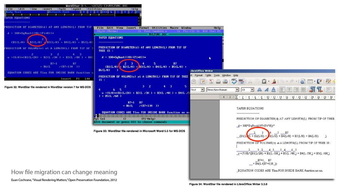The image size is (340, 191).
Task: Toggle Bold 'A' icon in LibreOffice
Action: [259, 90]
